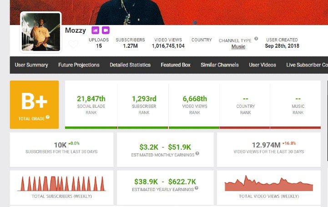Go to the Featured Box tab
328x207 pixels.
tap(176, 65)
